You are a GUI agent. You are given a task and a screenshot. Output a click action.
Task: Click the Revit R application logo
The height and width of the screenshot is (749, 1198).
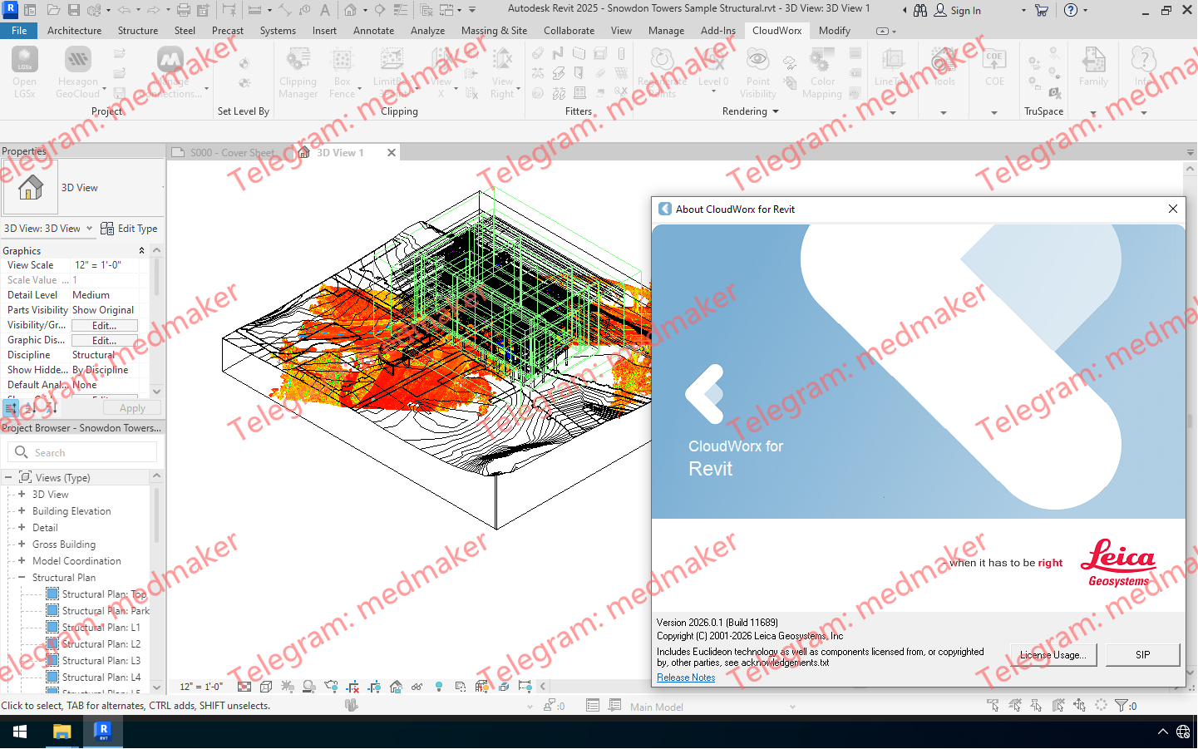point(11,9)
